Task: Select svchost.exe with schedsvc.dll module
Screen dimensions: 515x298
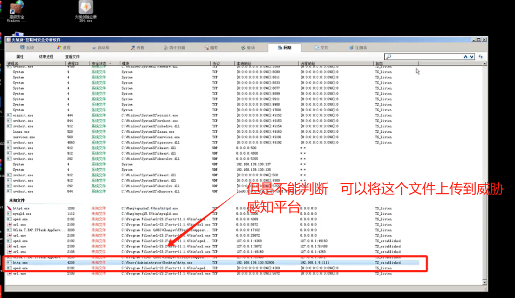Action: click(245, 126)
